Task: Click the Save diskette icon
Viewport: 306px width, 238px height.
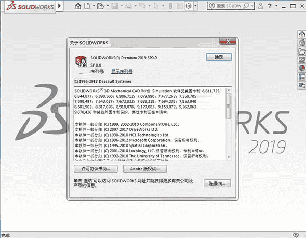Action: tap(115, 6)
